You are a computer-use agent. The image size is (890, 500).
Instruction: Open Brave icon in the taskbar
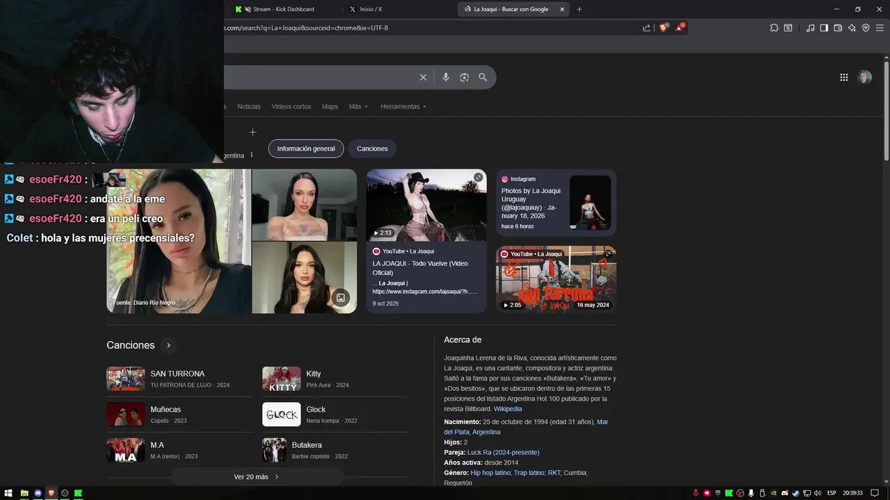(51, 493)
